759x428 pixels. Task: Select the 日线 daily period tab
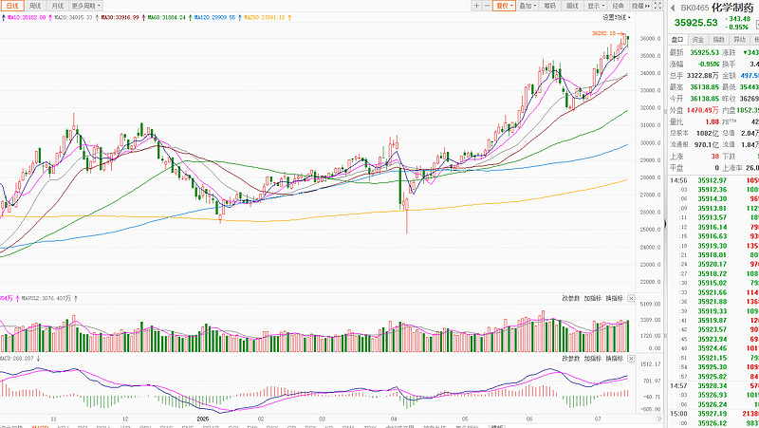pos(12,6)
